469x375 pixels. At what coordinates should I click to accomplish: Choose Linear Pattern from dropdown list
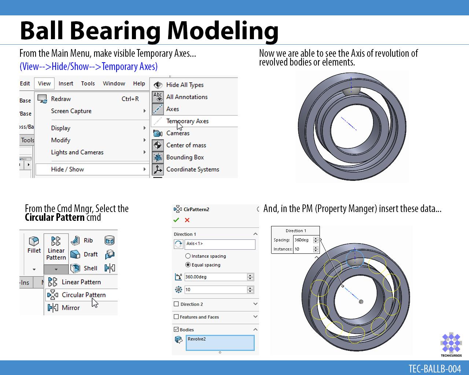81,282
